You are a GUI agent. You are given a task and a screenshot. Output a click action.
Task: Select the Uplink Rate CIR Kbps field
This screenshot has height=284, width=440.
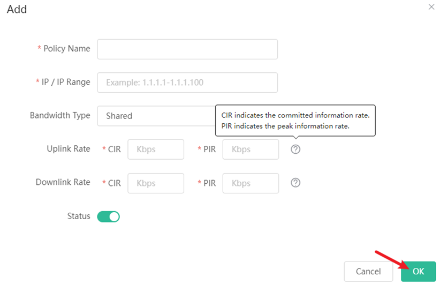156,150
